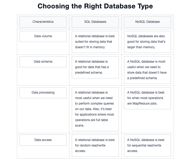Click SQL cell mentioning predefined schema
Viewport: 182px width, 163px height.
point(95,67)
